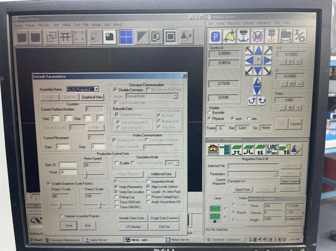Viewport: 336px width, 251px height.
Task: Click the Edit Die button
Action: [x=164, y=227]
